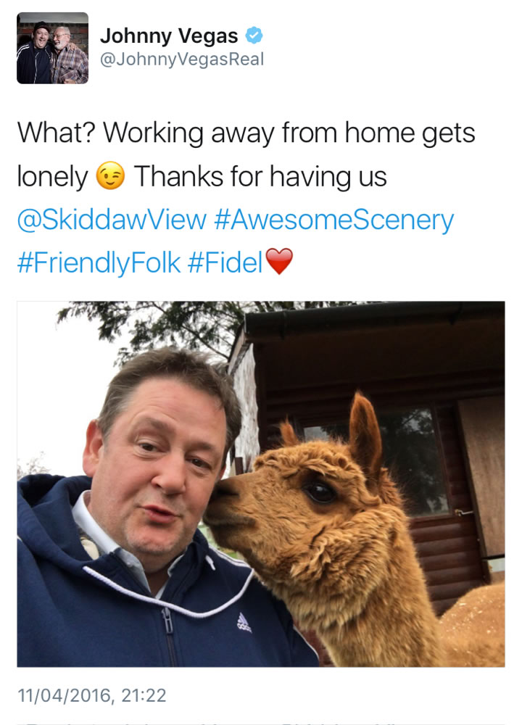Open the @JohnnyVegasReal handle
Viewport: 522px width, 725px height.
point(182,59)
